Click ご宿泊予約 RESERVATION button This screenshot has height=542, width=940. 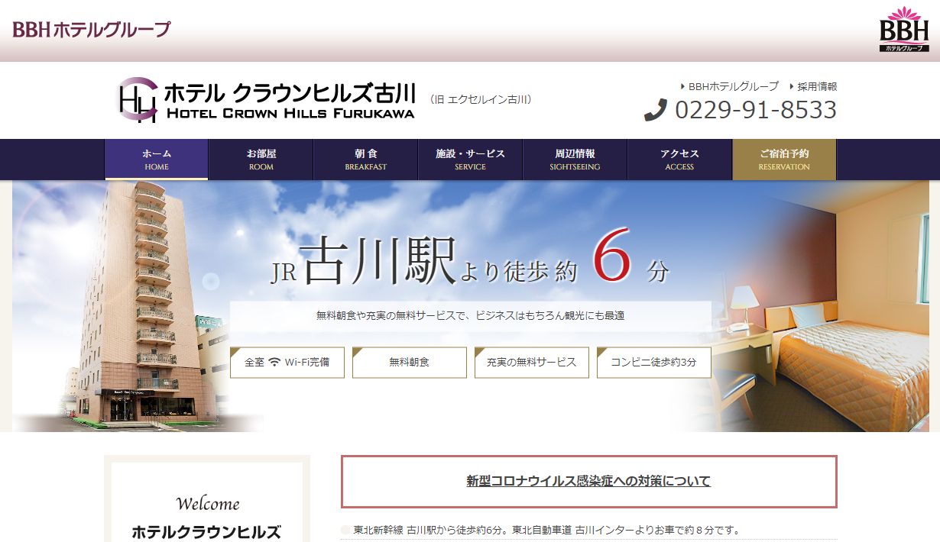(x=784, y=160)
